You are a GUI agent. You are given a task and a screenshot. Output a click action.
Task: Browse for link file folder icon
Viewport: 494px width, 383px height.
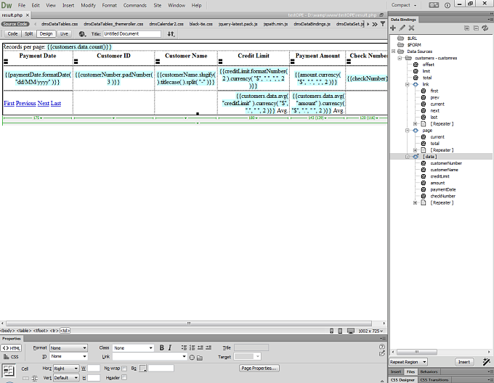click(200, 358)
